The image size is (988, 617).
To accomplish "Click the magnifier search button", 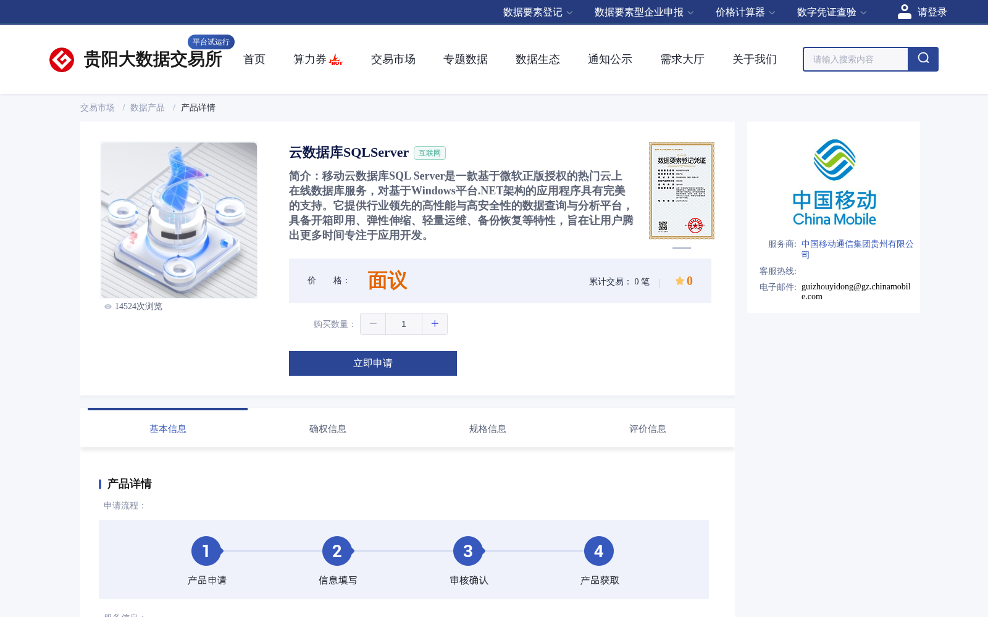I will pyautogui.click(x=923, y=59).
